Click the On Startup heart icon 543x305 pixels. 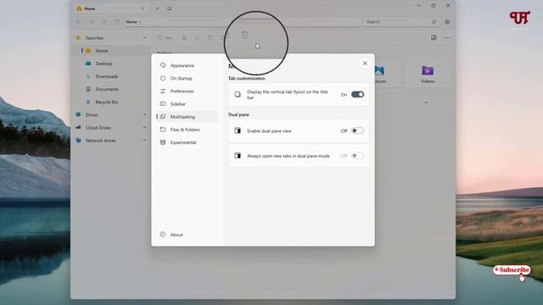tap(163, 79)
